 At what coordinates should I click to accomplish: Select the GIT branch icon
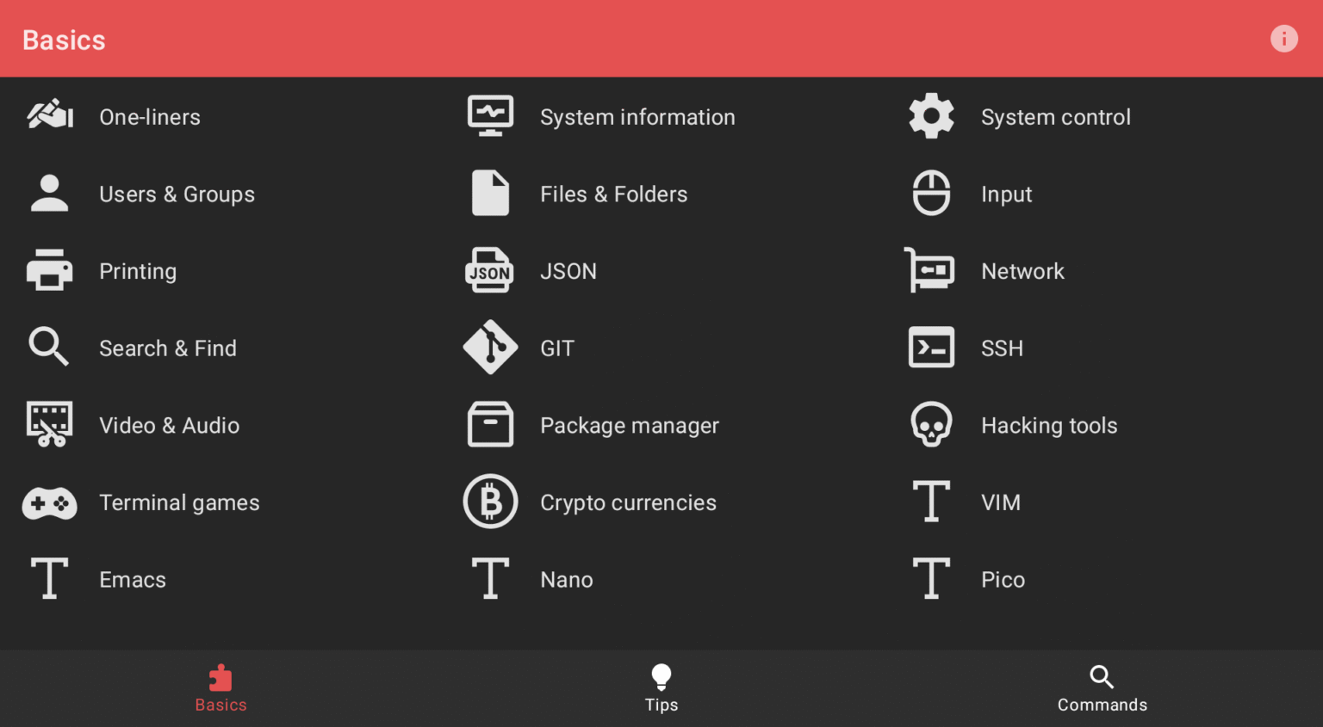490,348
